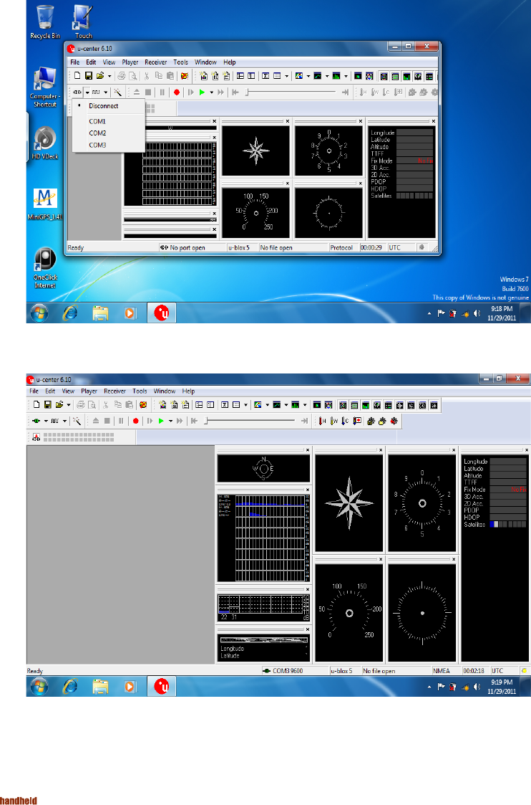Image resolution: width=531 pixels, height=805 pixels.
Task: Expand the Open folder arrow in the maximized window
Action: 68,405
